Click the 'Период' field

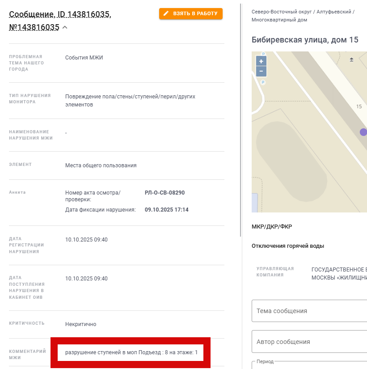pos(309,365)
